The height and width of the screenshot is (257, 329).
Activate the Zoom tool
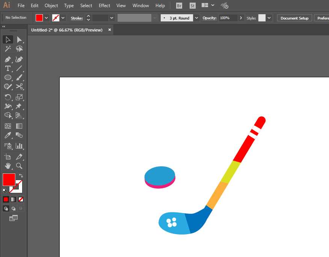click(x=19, y=165)
